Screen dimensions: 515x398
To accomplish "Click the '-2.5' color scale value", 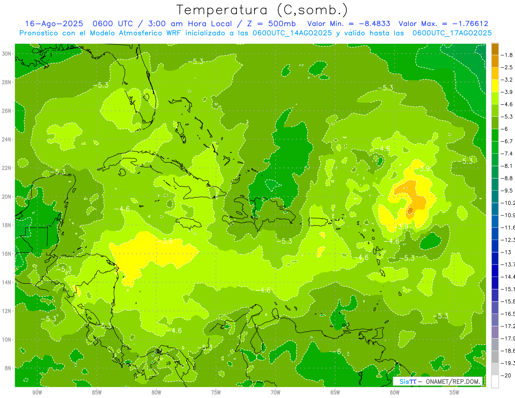I will click(x=508, y=67).
